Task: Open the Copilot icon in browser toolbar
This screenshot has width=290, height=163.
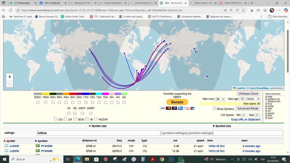Action: click(286, 10)
